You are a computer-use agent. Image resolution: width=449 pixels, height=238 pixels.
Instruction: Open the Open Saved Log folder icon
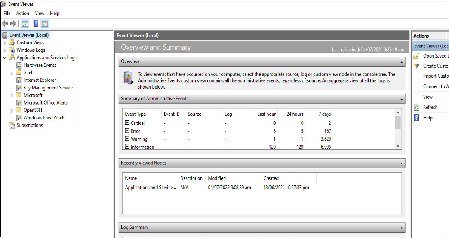[417, 56]
